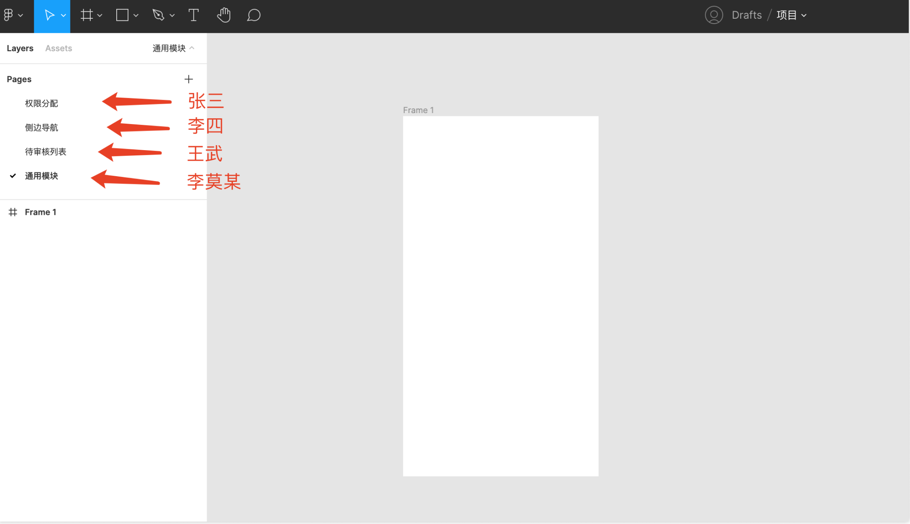The width and height of the screenshot is (910, 524).
Task: Open the Figma main menu icon
Action: tap(9, 15)
